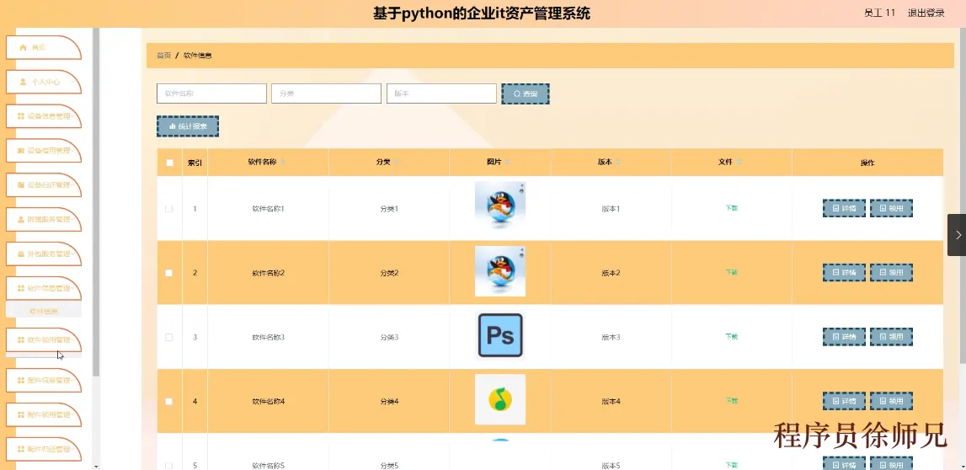Click the icon beside 设备归还管理
966x470 pixels.
(21, 184)
